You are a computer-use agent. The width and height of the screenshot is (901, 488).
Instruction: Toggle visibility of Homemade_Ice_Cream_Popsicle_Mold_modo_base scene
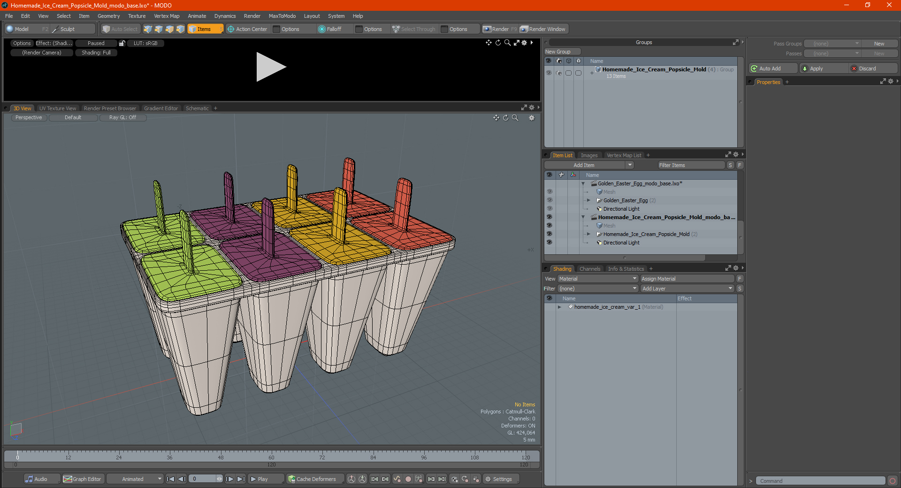550,217
